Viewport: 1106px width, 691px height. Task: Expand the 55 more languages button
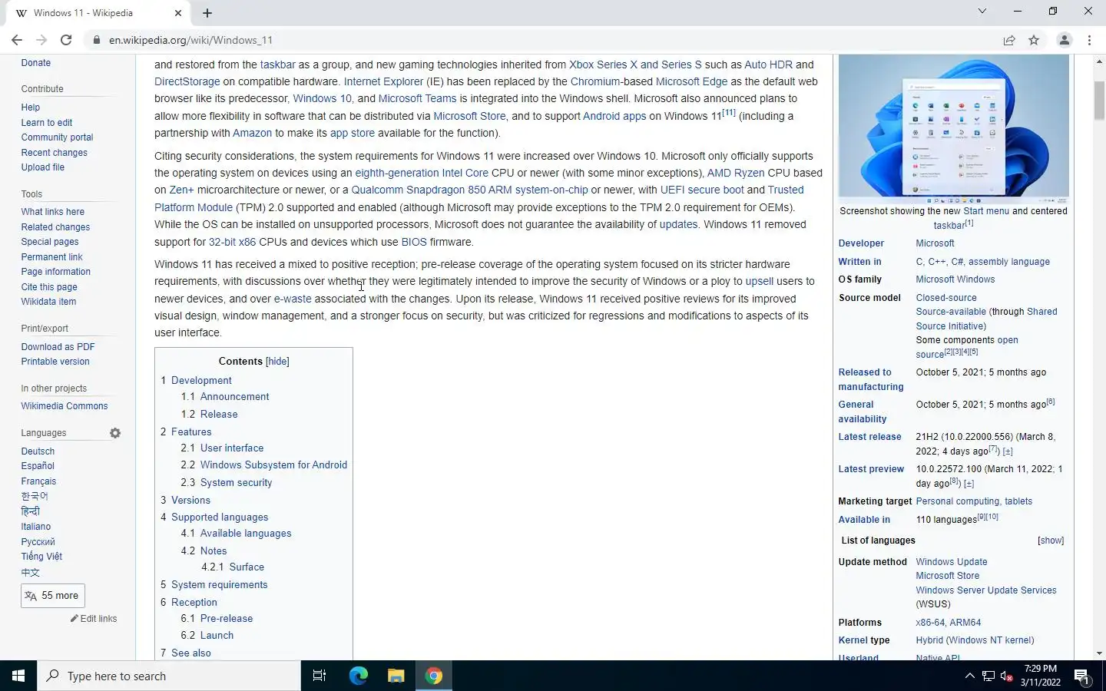52,596
